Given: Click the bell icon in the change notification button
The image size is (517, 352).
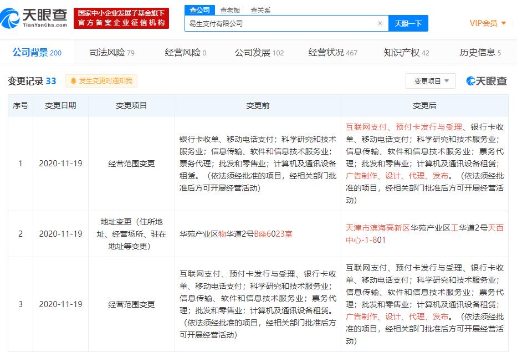Looking at the screenshot, I should [x=73, y=81].
